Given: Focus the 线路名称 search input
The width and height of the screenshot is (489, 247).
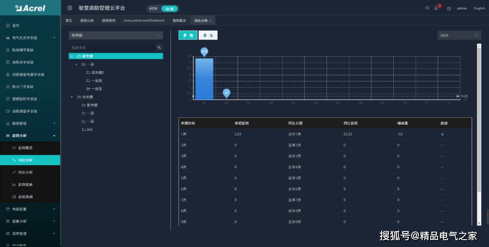Looking at the screenshot, I should (112, 47).
